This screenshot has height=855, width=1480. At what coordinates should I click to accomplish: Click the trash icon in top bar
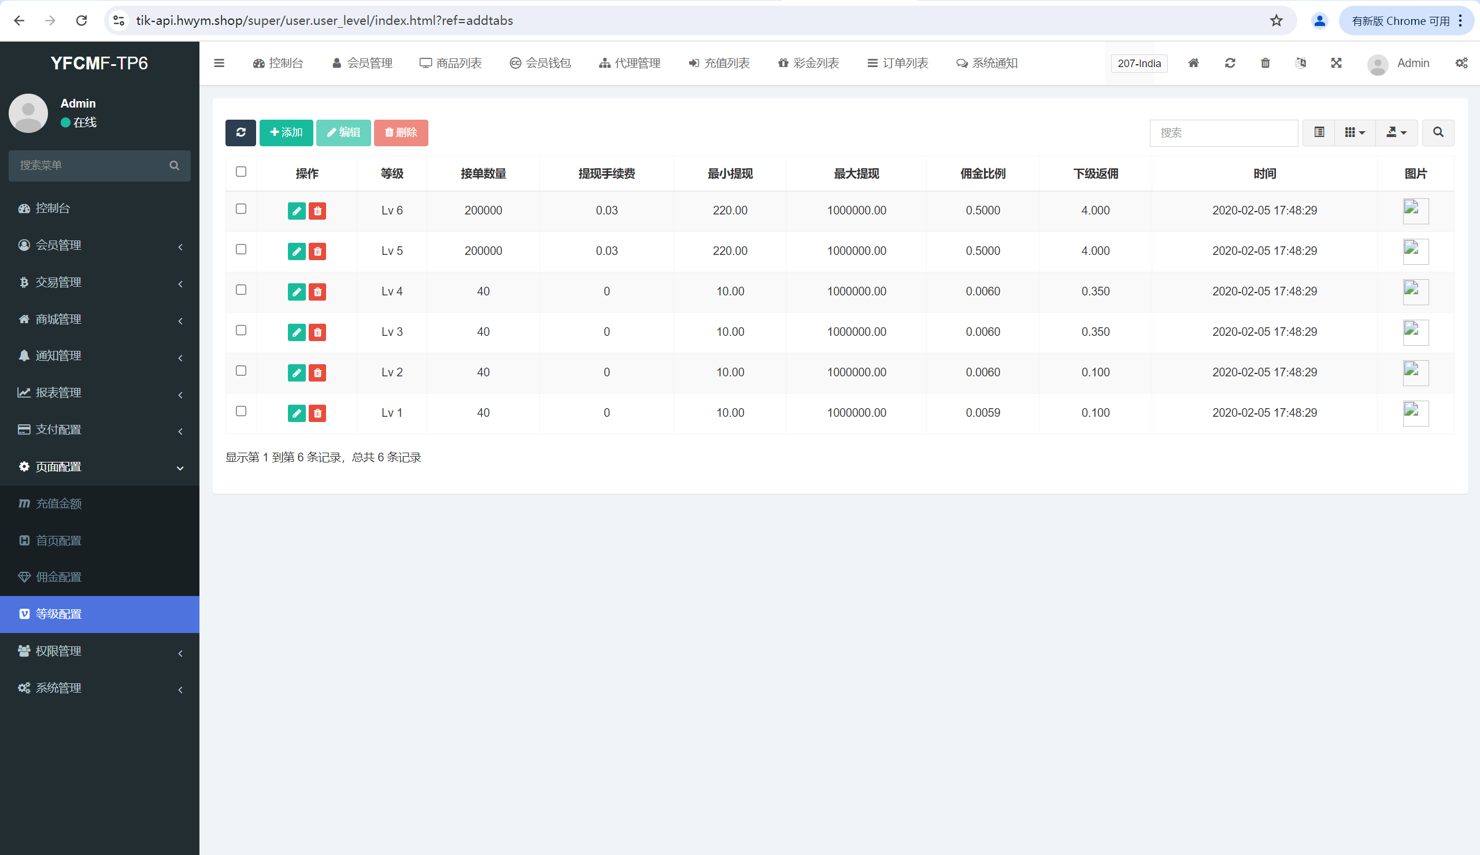coord(1265,63)
